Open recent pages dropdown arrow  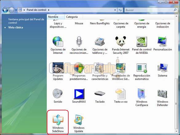[x=16, y=10]
